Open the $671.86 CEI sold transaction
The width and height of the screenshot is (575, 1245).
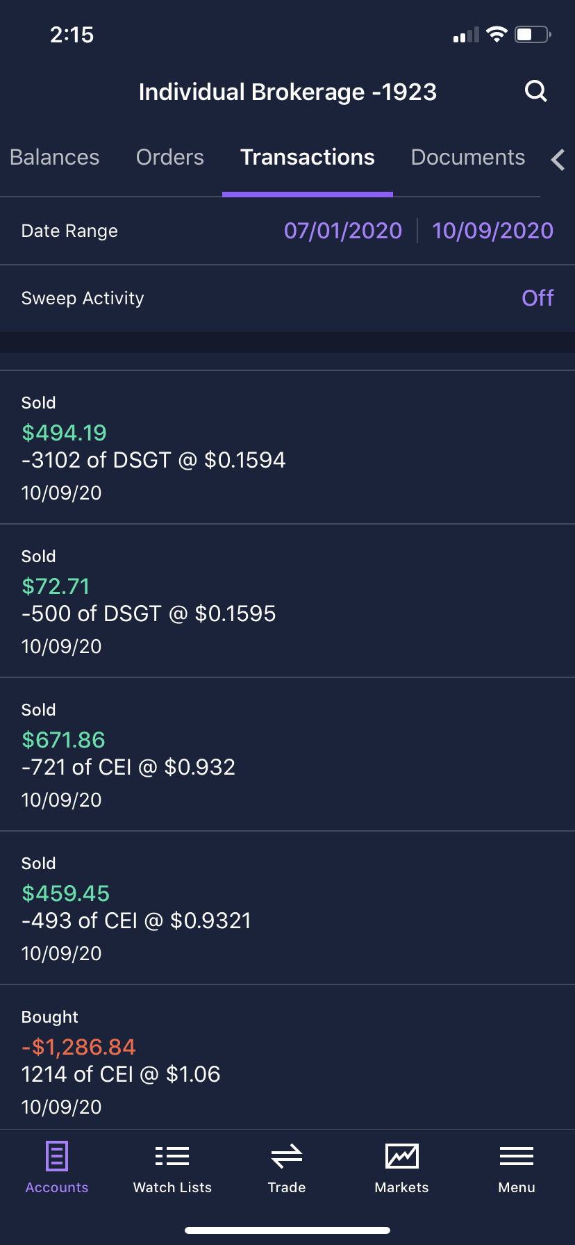[x=287, y=755]
